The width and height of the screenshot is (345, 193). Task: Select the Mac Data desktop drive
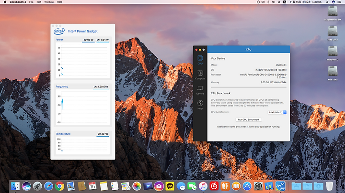[x=333, y=33]
